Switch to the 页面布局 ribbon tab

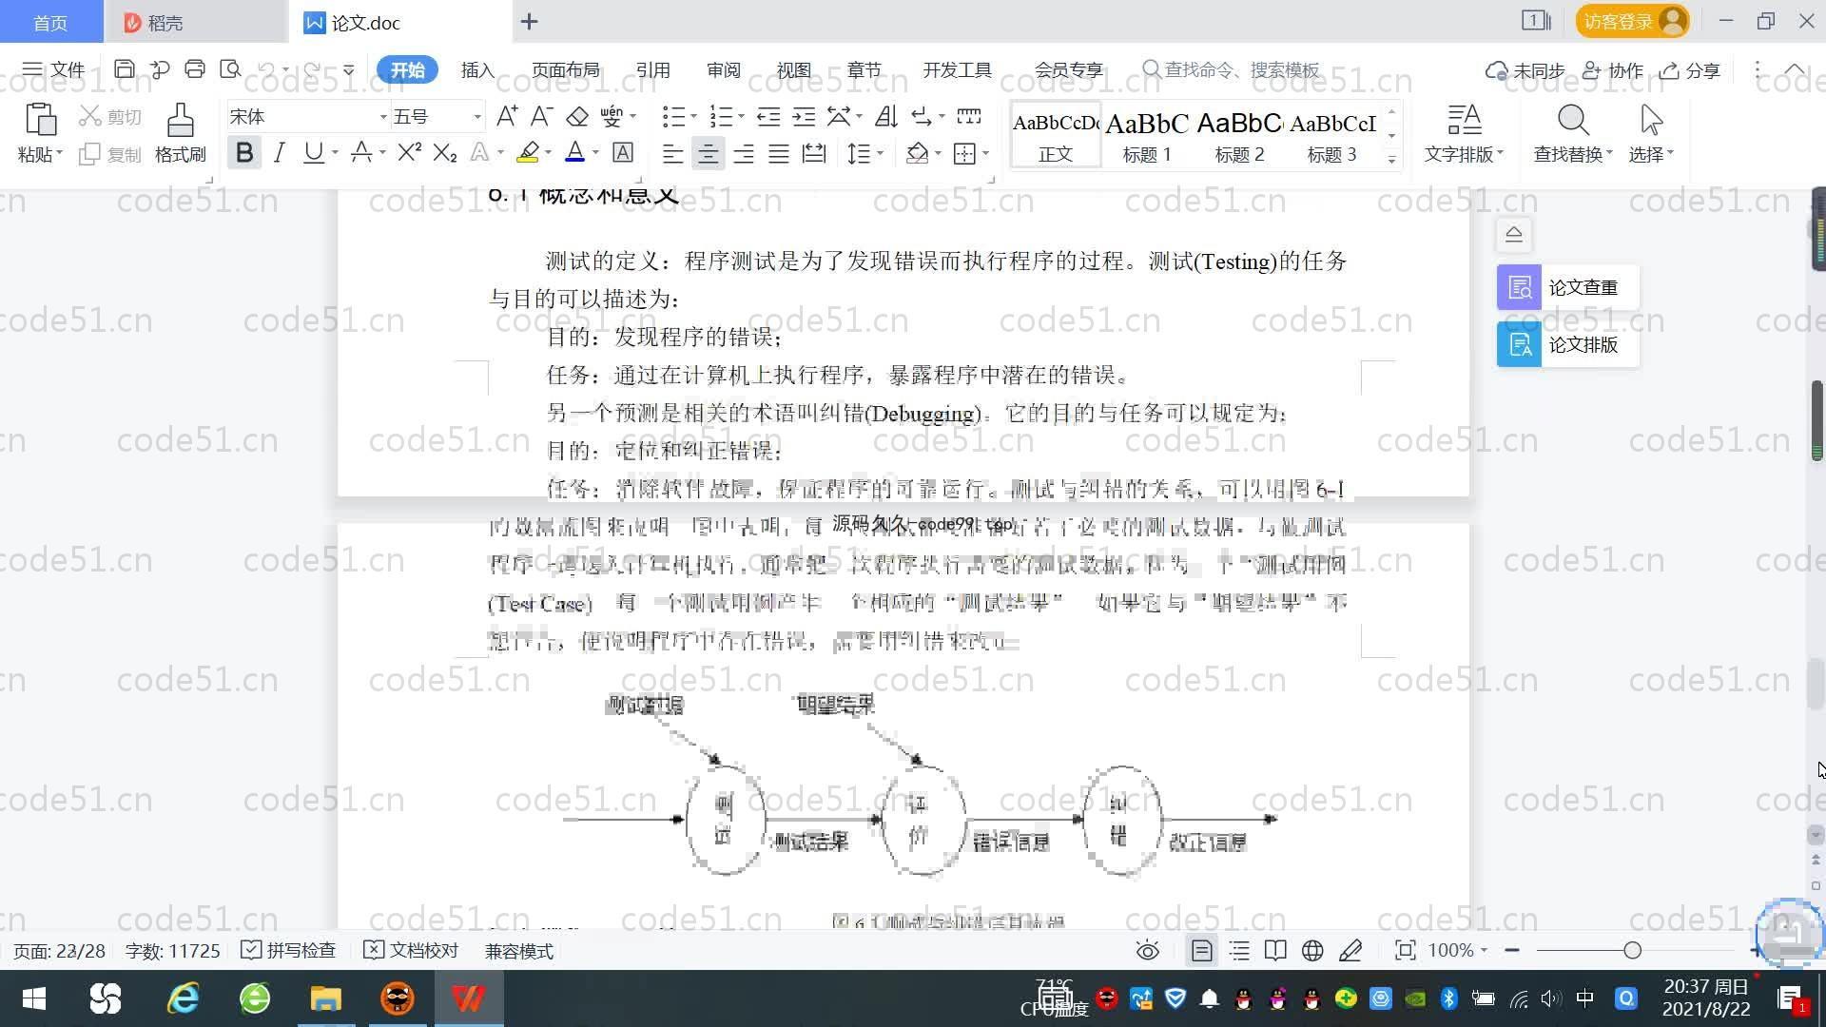565,70
